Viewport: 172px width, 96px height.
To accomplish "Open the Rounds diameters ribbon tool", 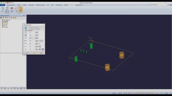I will pyautogui.click(x=7, y=10).
